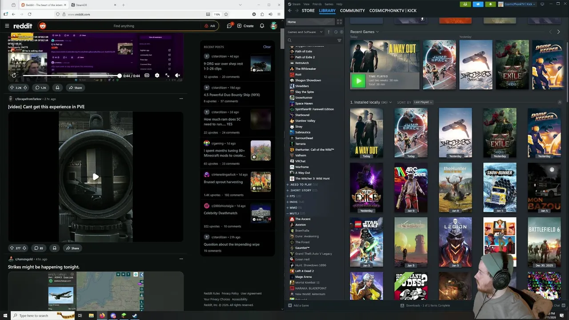Open the Friends menu in Steam

[317, 4]
